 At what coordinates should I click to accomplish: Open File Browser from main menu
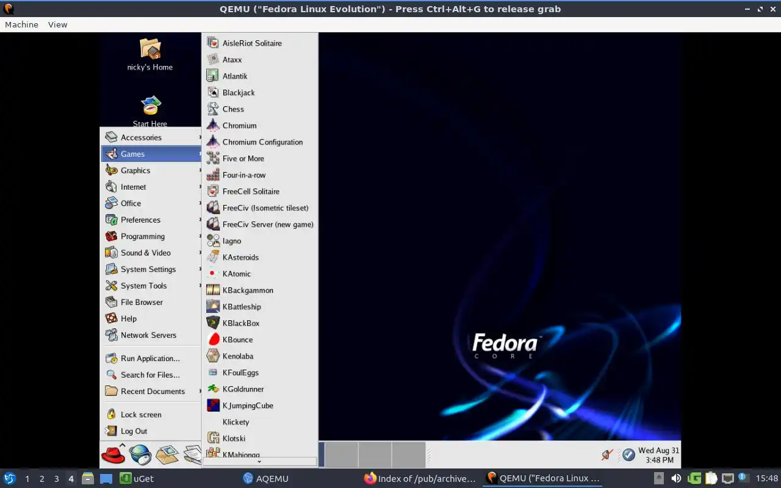point(151,303)
